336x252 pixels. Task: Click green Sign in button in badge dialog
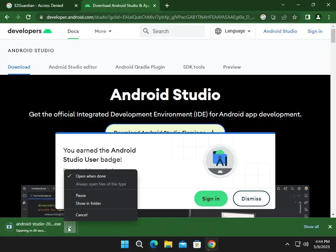coord(211,199)
